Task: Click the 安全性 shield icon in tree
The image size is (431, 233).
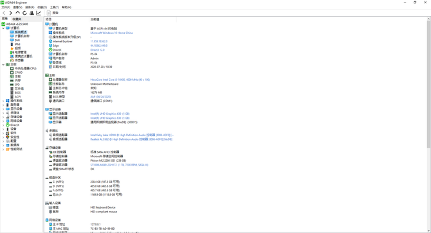Action: [8, 137]
